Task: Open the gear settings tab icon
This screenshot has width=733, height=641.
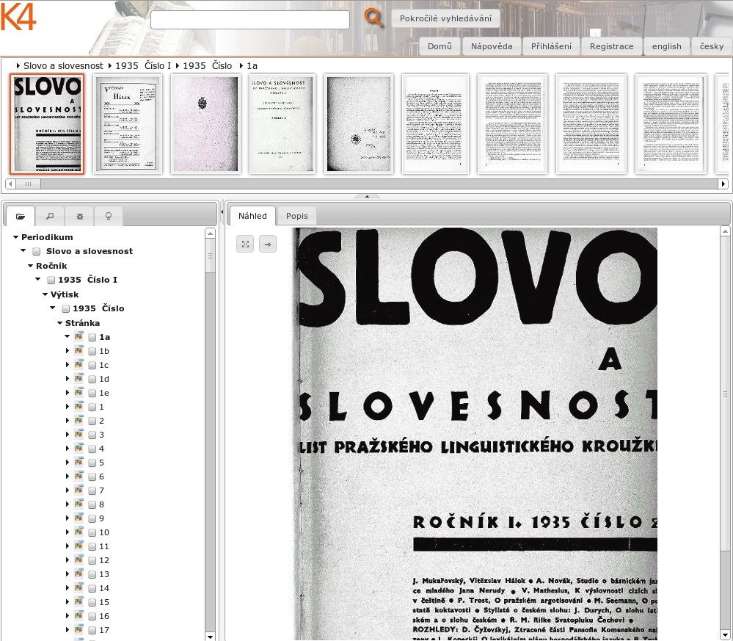Action: (79, 216)
